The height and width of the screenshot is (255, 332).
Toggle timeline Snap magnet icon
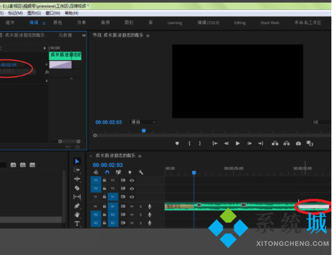pyautogui.click(x=107, y=172)
